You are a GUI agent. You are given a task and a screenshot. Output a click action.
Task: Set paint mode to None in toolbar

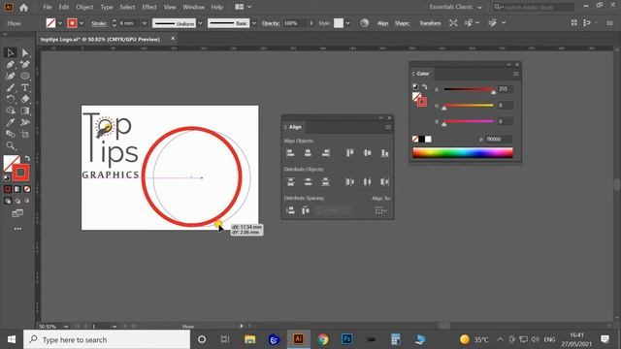(27, 189)
